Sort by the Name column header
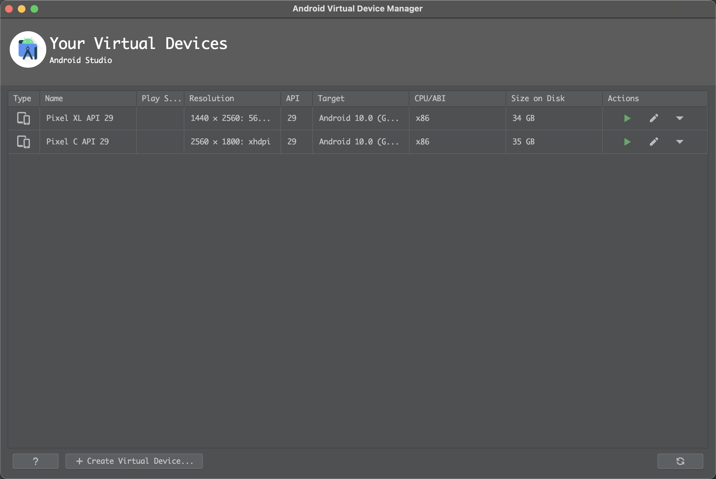 pyautogui.click(x=88, y=99)
